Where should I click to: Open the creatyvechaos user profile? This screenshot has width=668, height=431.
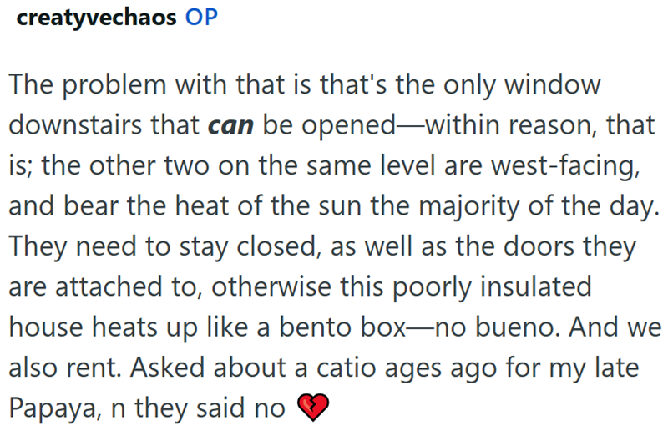[x=96, y=18]
